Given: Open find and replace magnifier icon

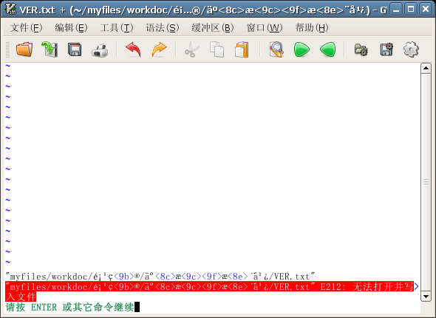Looking at the screenshot, I should (x=276, y=49).
